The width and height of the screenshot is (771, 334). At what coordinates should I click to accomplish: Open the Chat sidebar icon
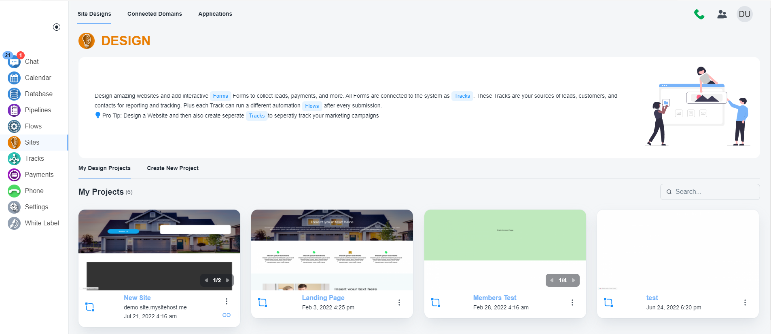point(14,62)
